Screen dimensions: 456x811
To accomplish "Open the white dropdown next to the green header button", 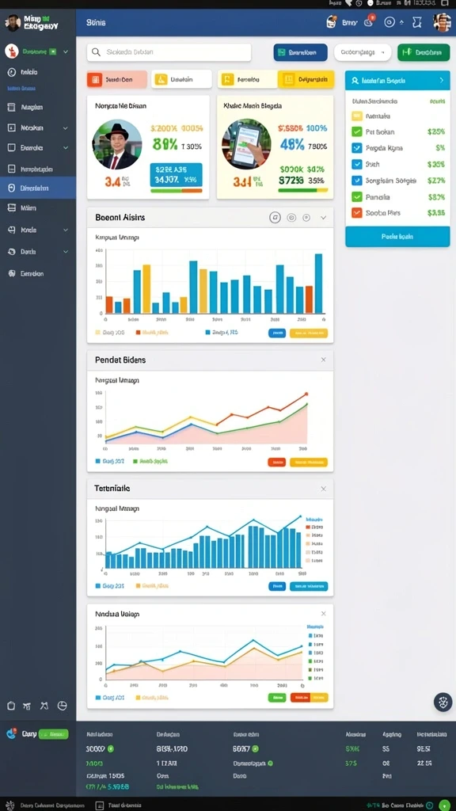I will 363,52.
